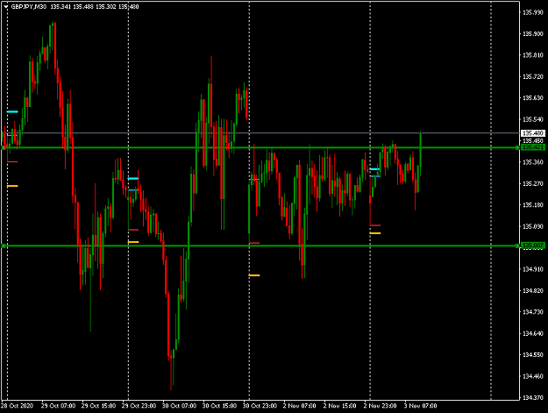
Task: Click the 135.090 price scale label
Action: click(533, 226)
